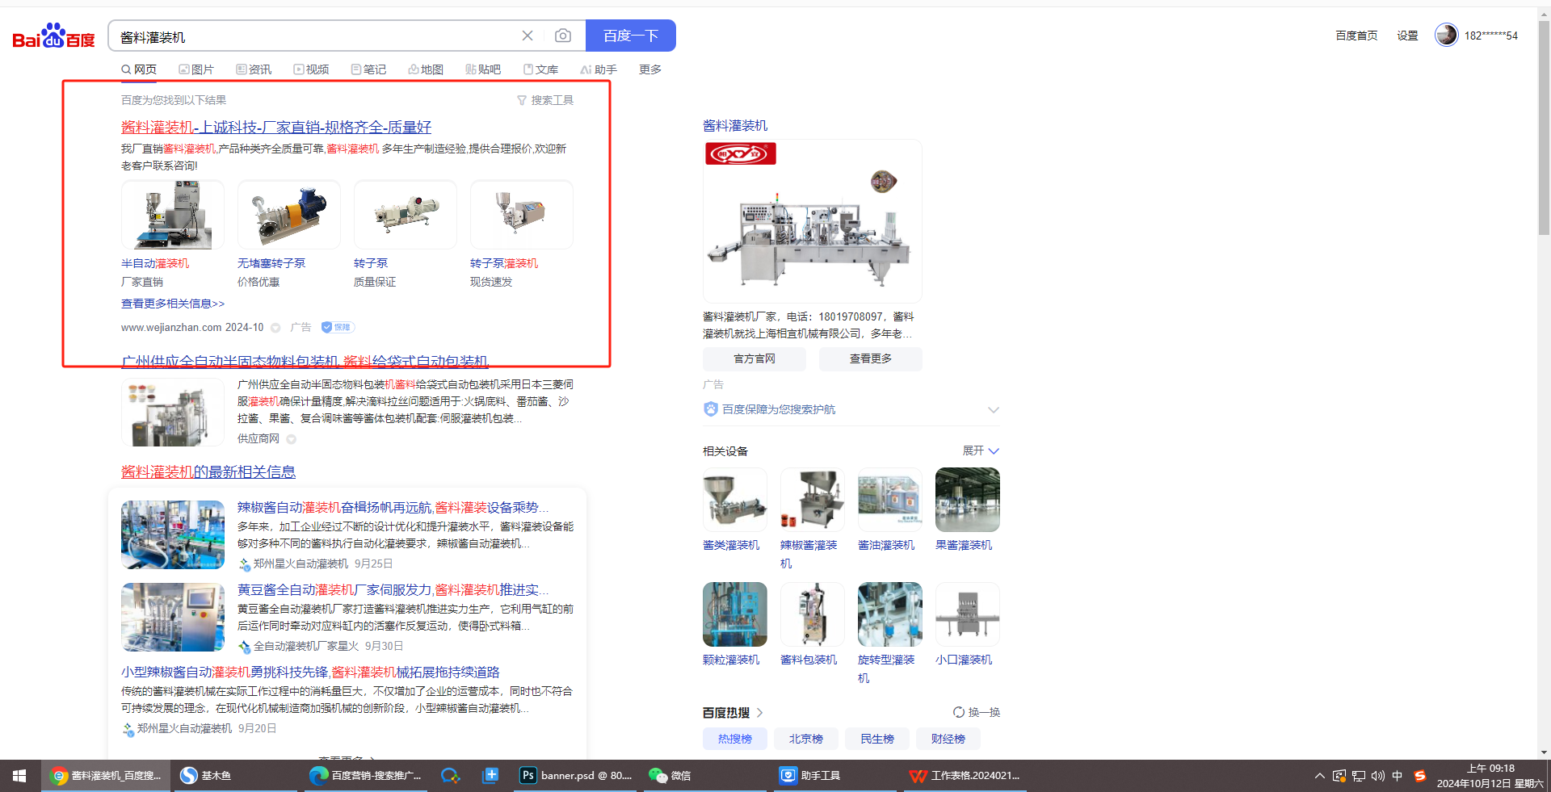Open Photoshop banner.psd from the taskbar
Image resolution: width=1551 pixels, height=792 pixels.
[576, 776]
